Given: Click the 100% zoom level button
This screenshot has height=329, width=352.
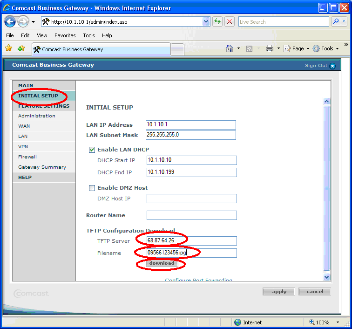Looking at the screenshot, I should [x=319, y=322].
